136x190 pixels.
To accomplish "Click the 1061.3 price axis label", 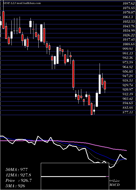I will (128, 17).
